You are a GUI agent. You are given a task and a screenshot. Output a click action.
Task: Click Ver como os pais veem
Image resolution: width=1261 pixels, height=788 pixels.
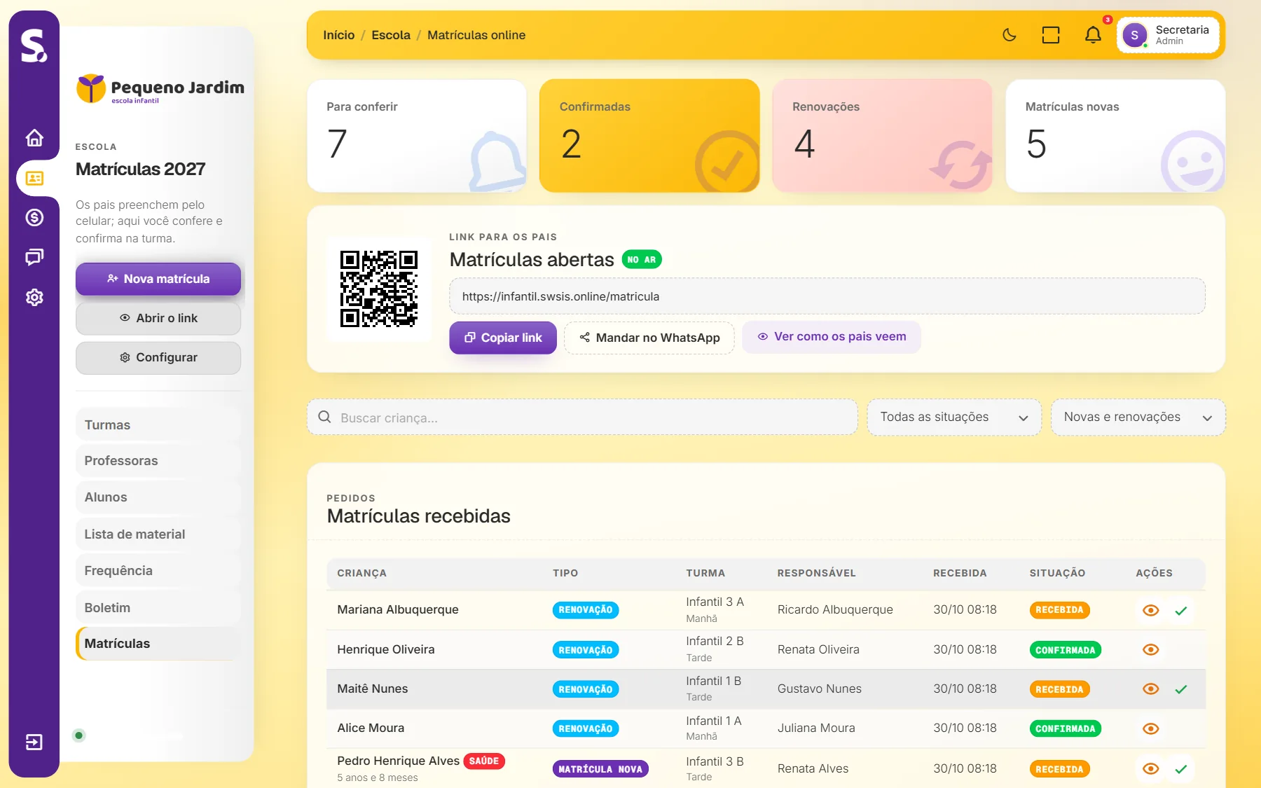point(832,337)
